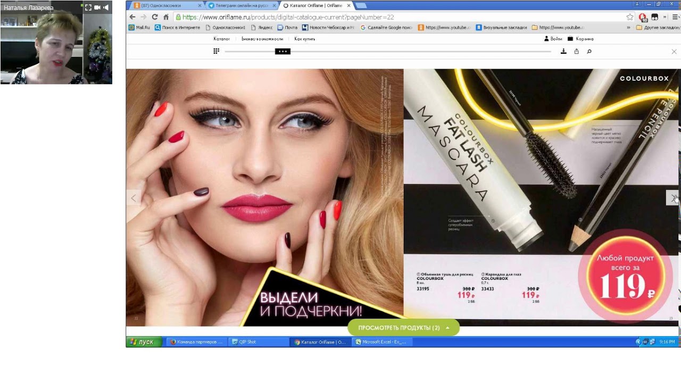Open the Mail.Ru bookmark

[140, 27]
